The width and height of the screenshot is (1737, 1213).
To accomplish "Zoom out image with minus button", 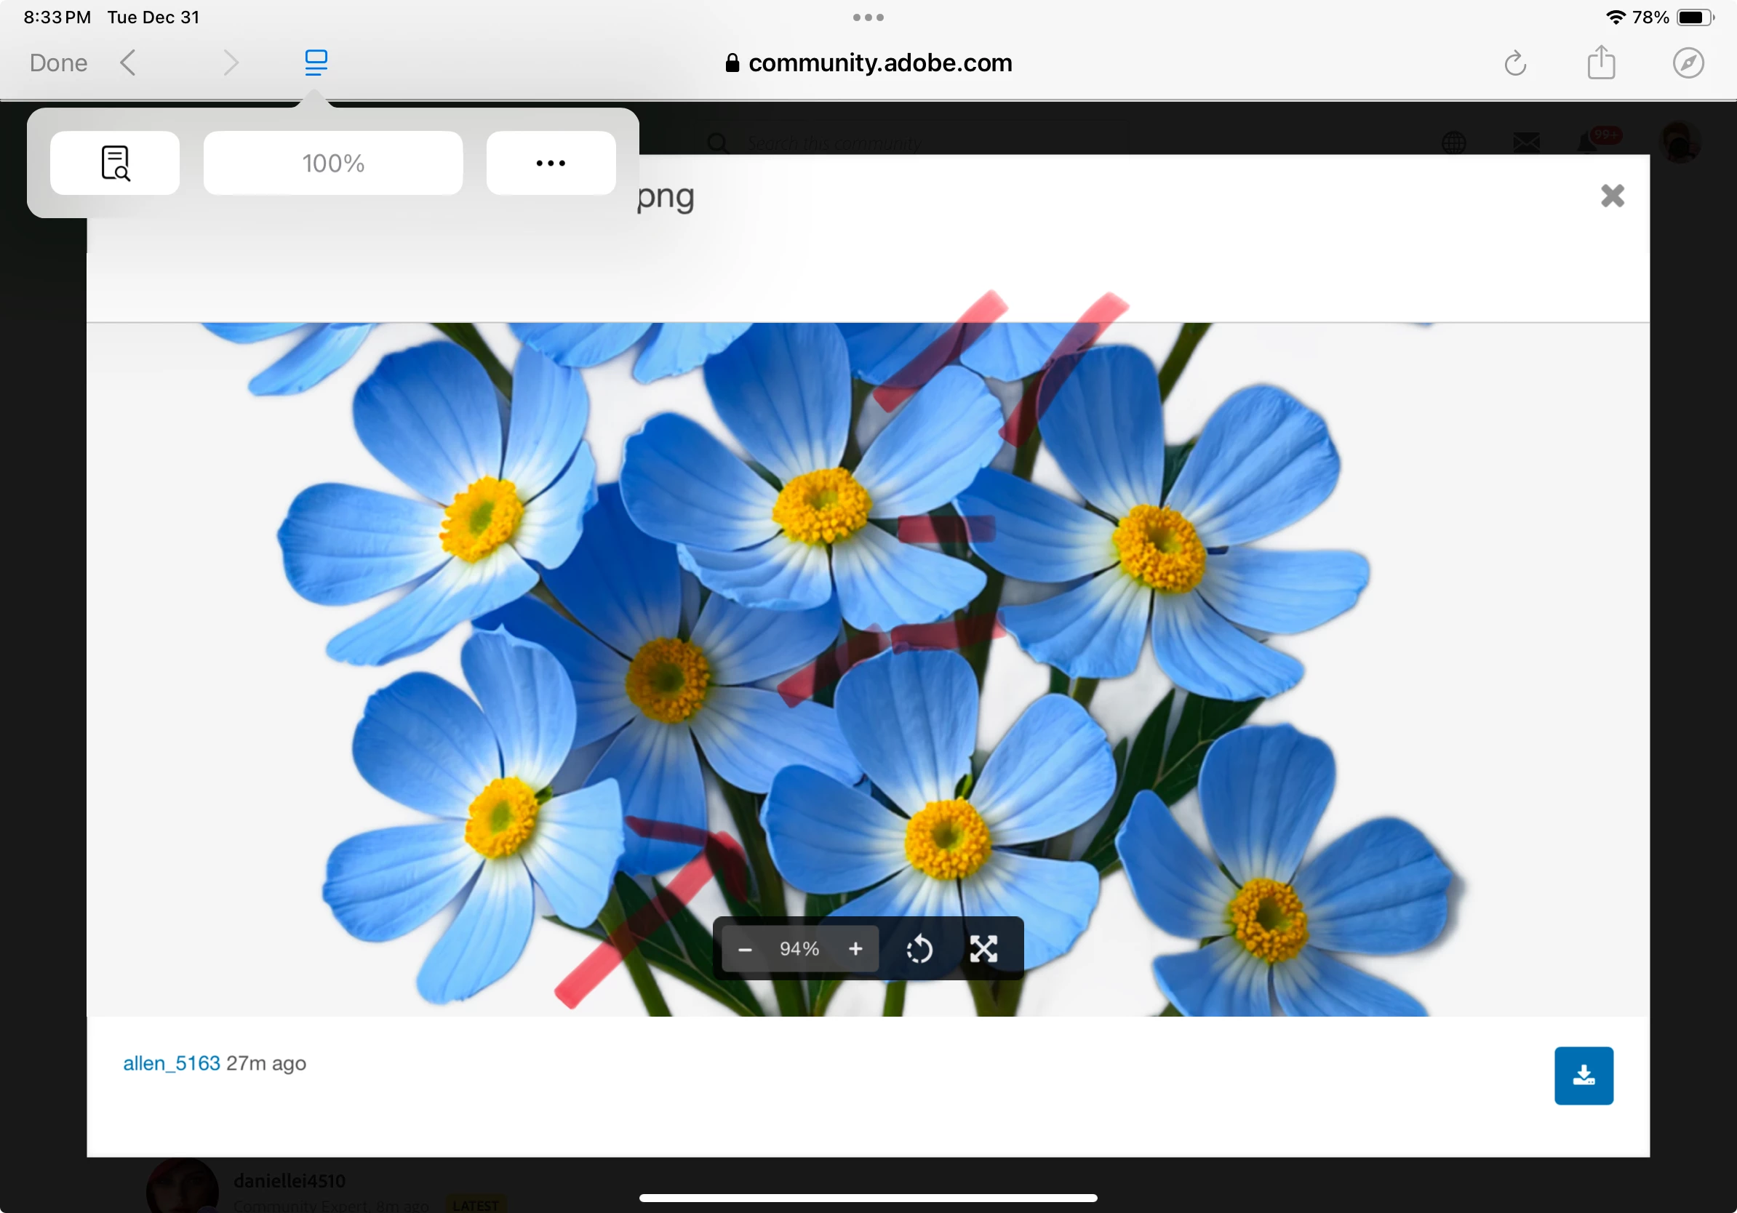I will point(744,949).
